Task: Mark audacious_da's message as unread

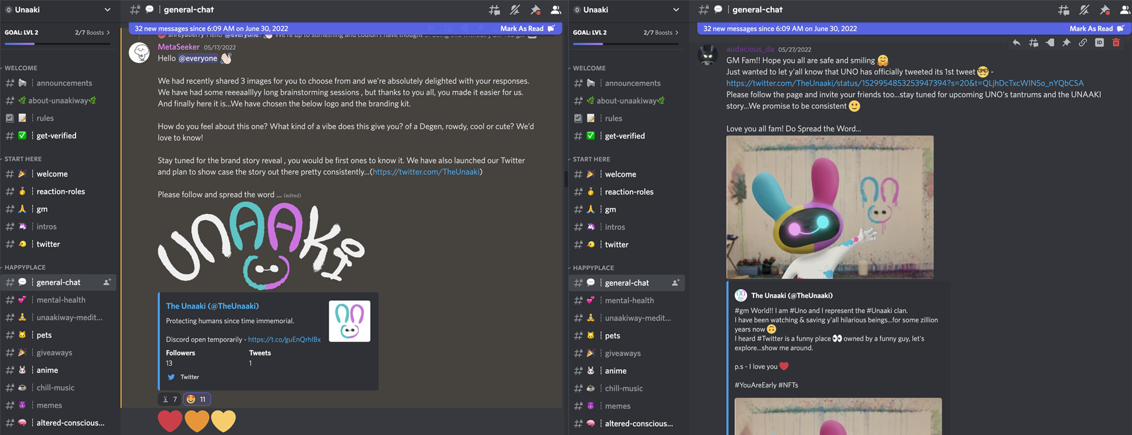Action: click(x=1049, y=42)
